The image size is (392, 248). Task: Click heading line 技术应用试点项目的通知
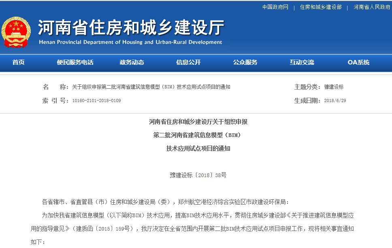point(198,149)
